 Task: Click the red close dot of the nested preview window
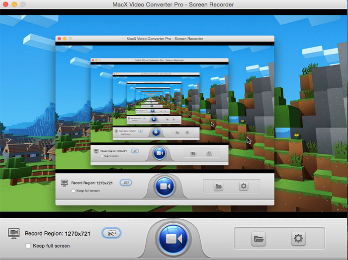pos(59,39)
